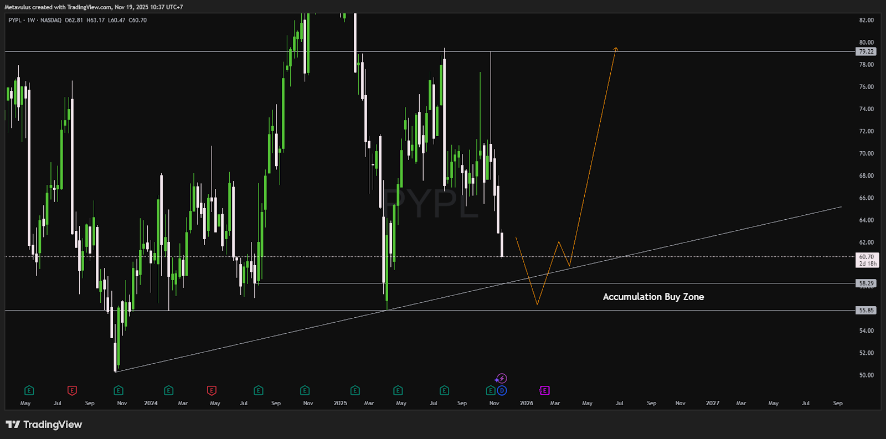This screenshot has width=886, height=439.
Task: Click the current price 60.70 label
Action: 867,257
